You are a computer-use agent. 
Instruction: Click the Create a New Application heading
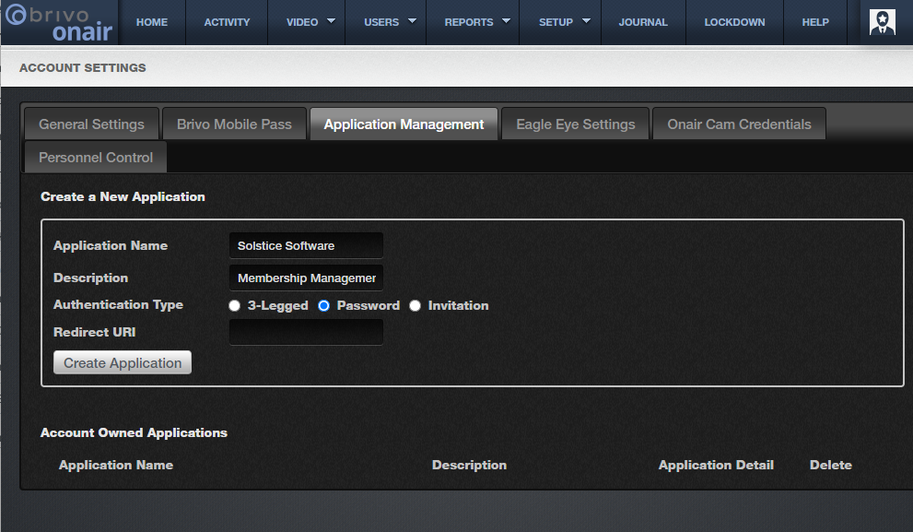tap(123, 197)
